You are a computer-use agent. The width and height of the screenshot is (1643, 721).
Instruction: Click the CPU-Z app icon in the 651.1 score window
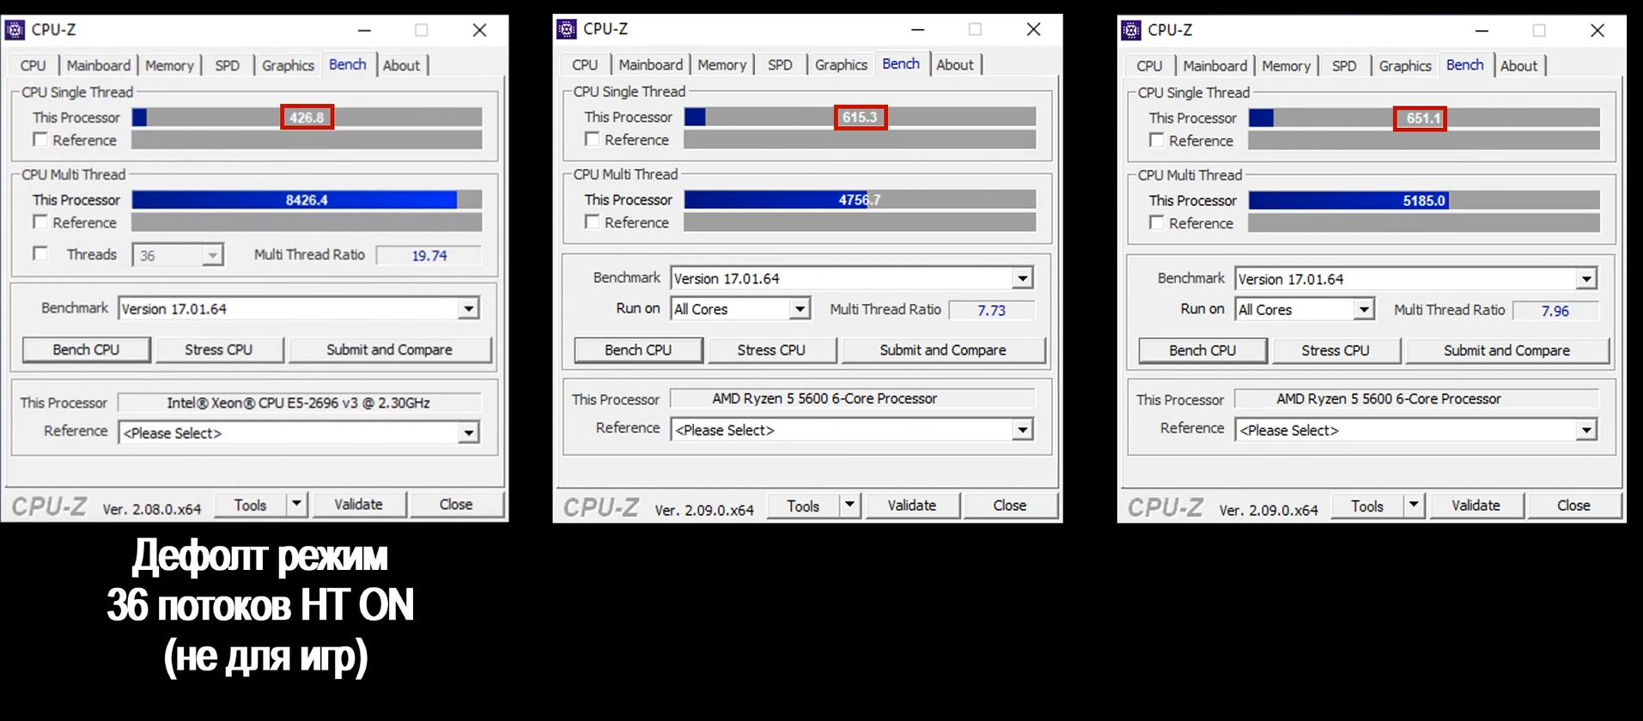pos(1131,30)
